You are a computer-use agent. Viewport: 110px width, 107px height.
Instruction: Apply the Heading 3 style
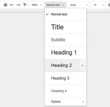(66, 78)
